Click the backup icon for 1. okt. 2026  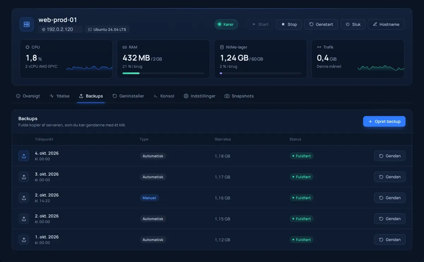pyautogui.click(x=24, y=240)
